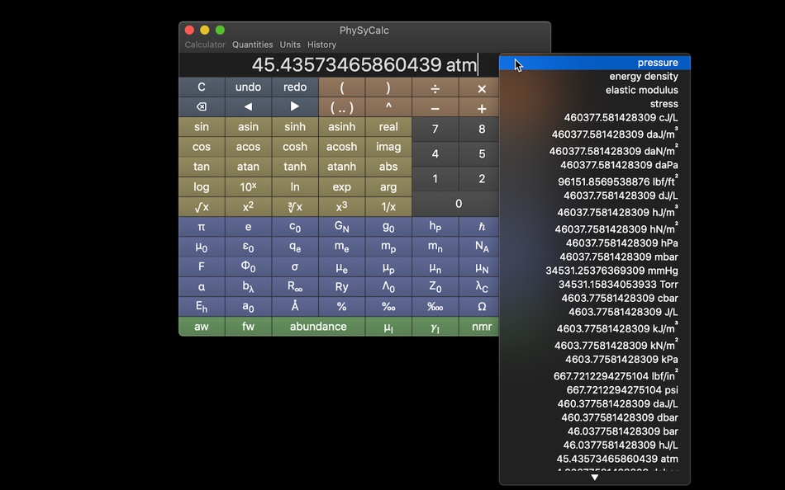Insert the Hartree energy Eh
Viewport: 785px width, 490px height.
point(202,307)
